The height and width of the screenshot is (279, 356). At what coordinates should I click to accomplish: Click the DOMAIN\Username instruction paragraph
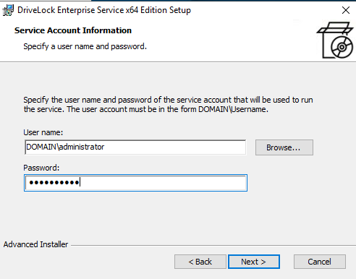(x=168, y=105)
